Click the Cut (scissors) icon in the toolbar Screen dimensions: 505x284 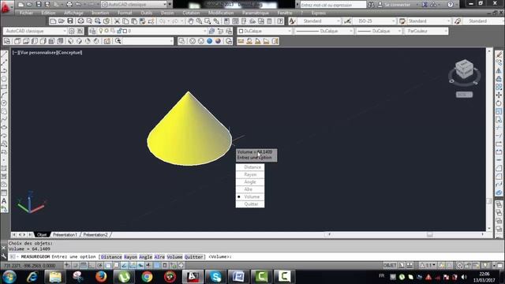coord(117,21)
